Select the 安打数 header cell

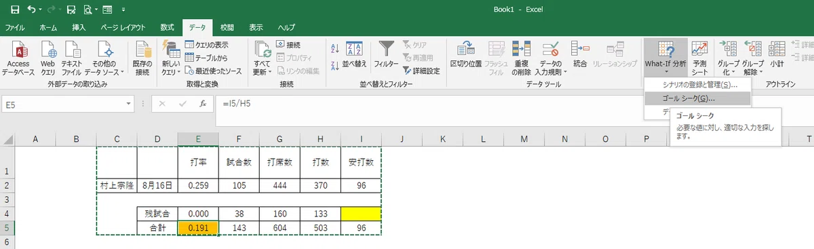click(x=361, y=163)
